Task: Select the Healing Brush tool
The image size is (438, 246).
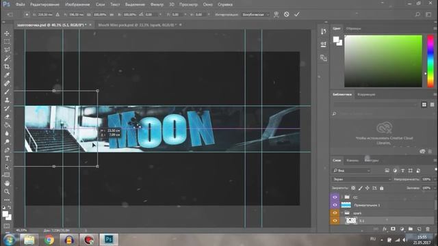Action: click(7, 83)
